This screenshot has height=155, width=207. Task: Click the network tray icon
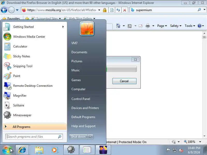click(174, 150)
